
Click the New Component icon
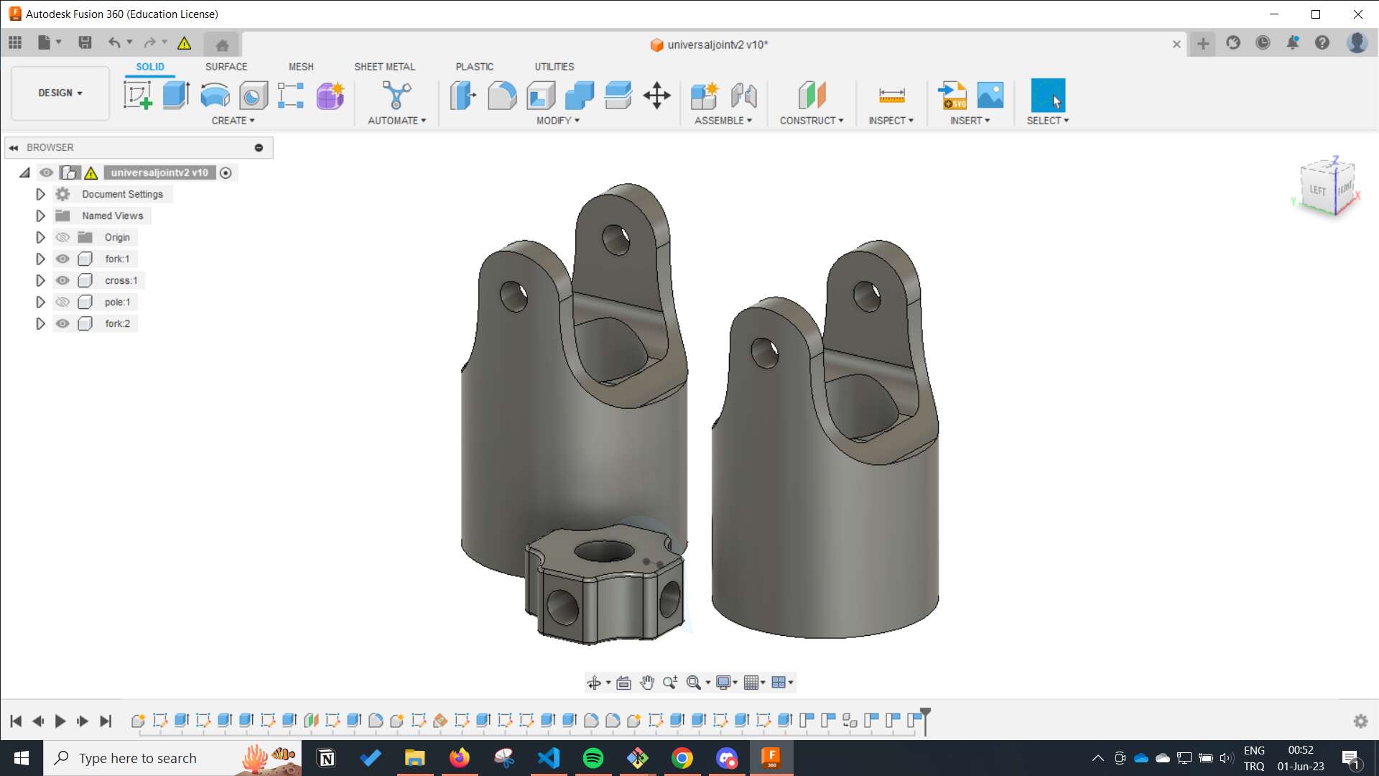(704, 95)
